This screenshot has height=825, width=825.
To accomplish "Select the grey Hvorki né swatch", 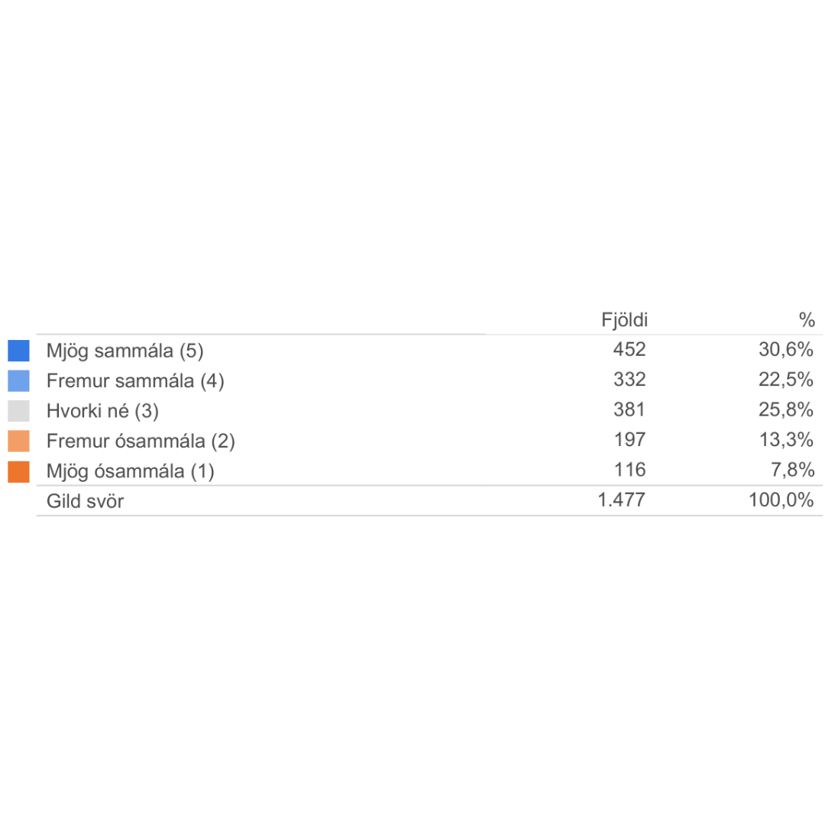I will coord(18,411).
